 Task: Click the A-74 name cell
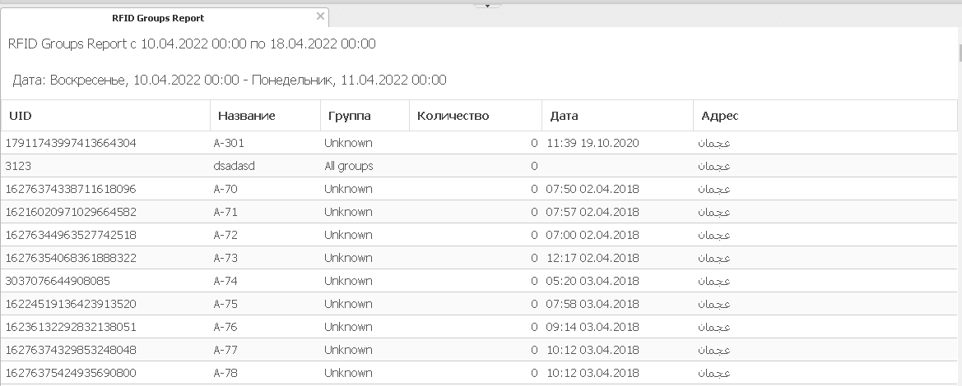pos(225,281)
